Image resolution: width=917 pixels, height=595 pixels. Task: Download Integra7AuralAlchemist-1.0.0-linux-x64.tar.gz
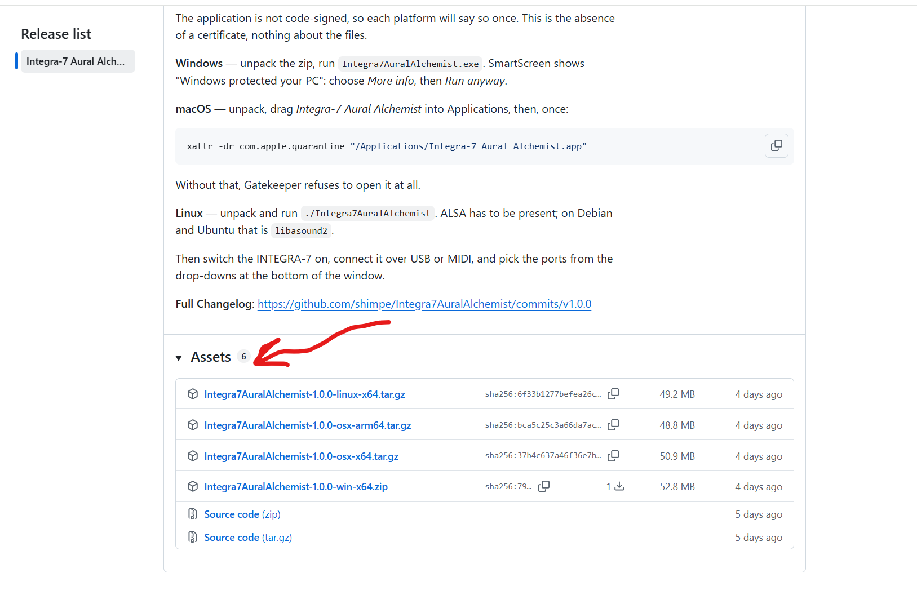click(x=304, y=394)
